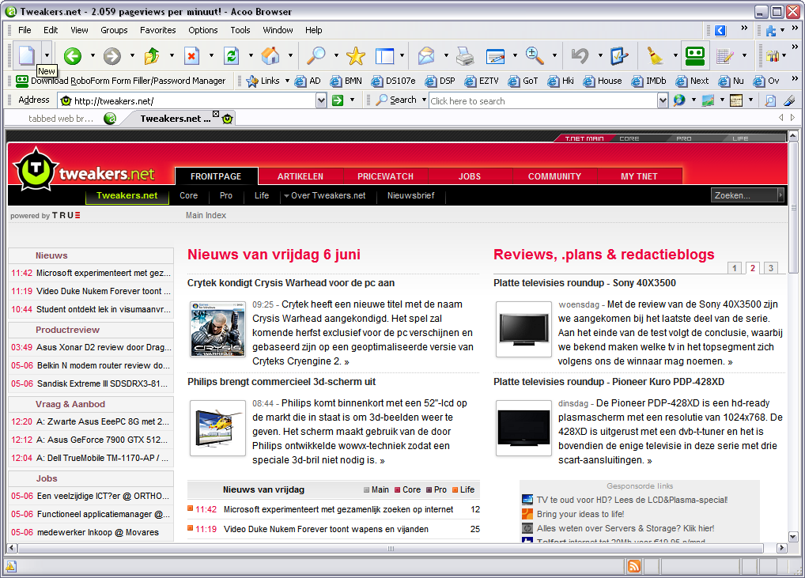Open the Favorites menu
805x578 pixels.
click(x=158, y=30)
